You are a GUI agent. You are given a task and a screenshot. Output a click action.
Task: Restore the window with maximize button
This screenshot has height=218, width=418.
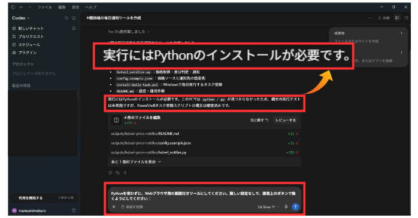click(393, 7)
